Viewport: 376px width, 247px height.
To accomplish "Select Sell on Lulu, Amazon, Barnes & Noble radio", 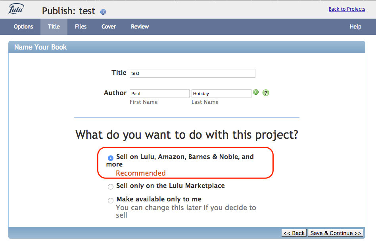I will click(x=111, y=158).
